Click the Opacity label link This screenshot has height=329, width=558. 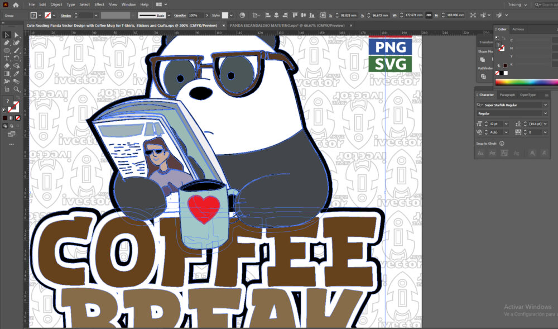[180, 15]
